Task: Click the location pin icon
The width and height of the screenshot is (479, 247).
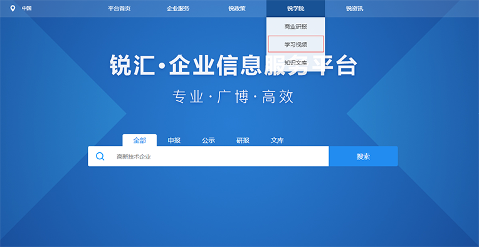Action: [x=13, y=8]
